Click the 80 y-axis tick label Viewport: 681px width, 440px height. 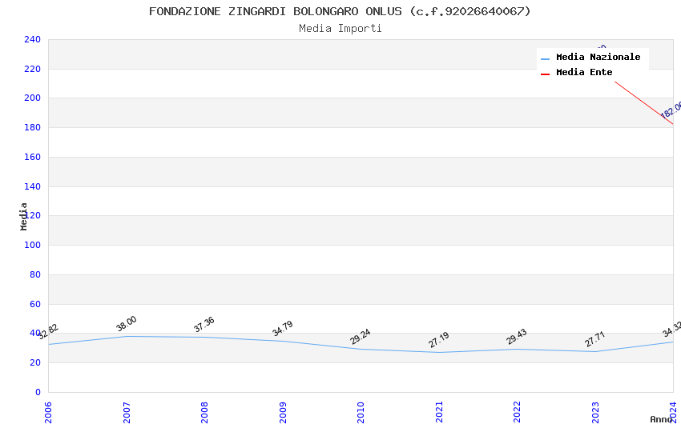[x=35, y=274]
